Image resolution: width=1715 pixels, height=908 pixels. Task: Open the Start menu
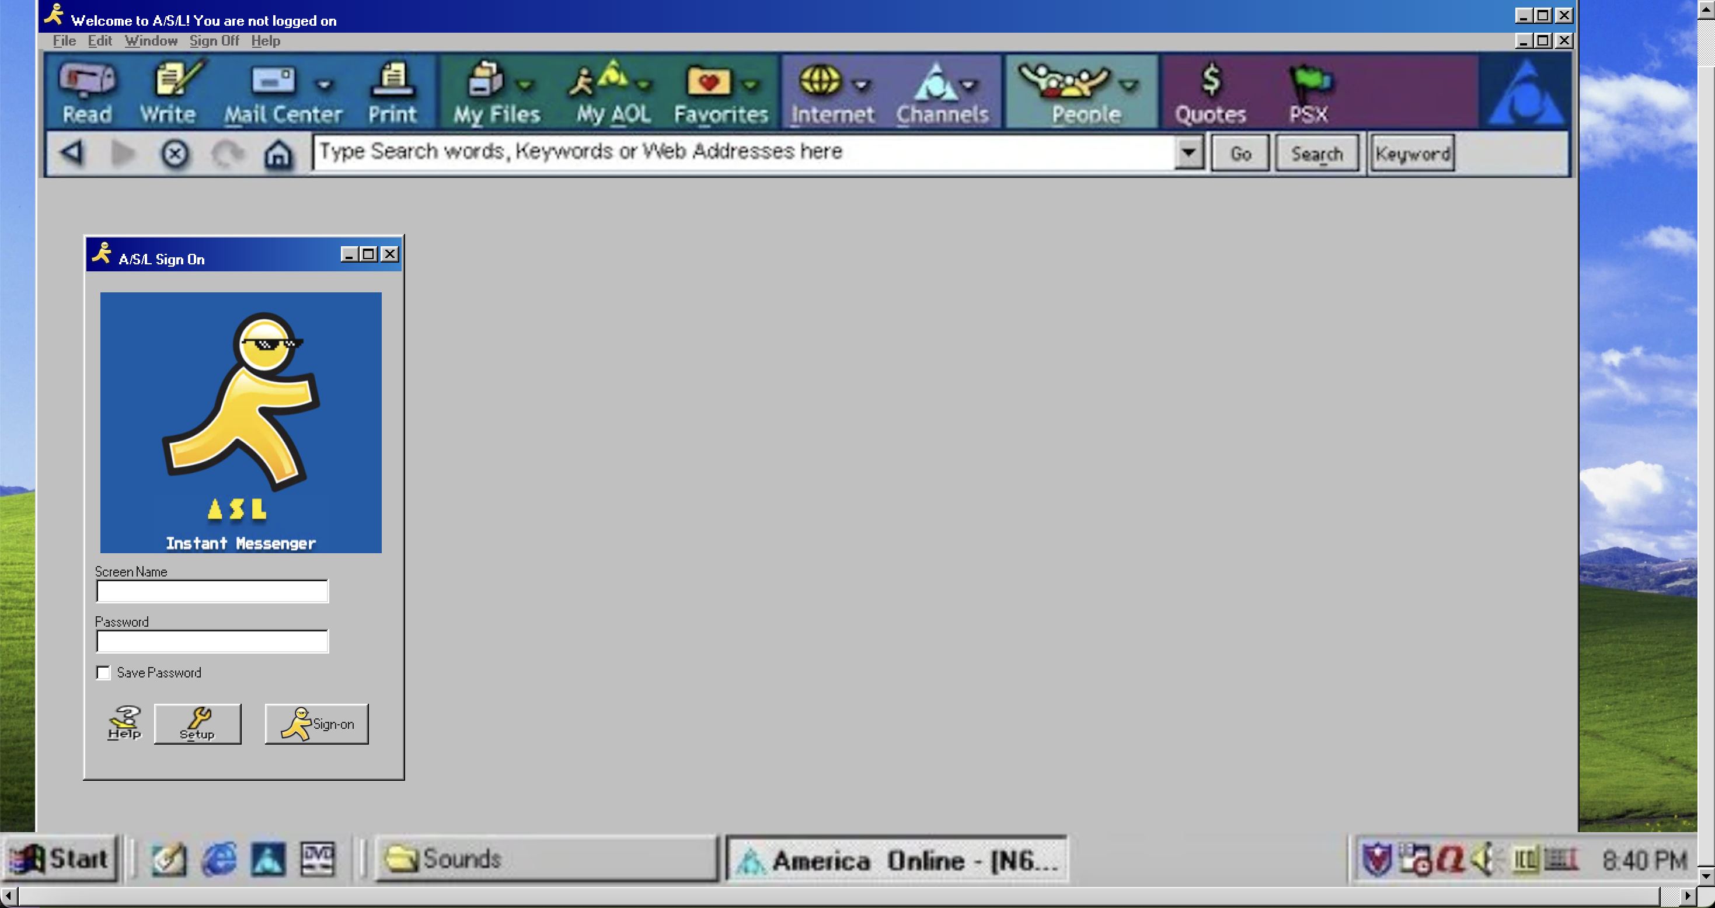(x=61, y=859)
